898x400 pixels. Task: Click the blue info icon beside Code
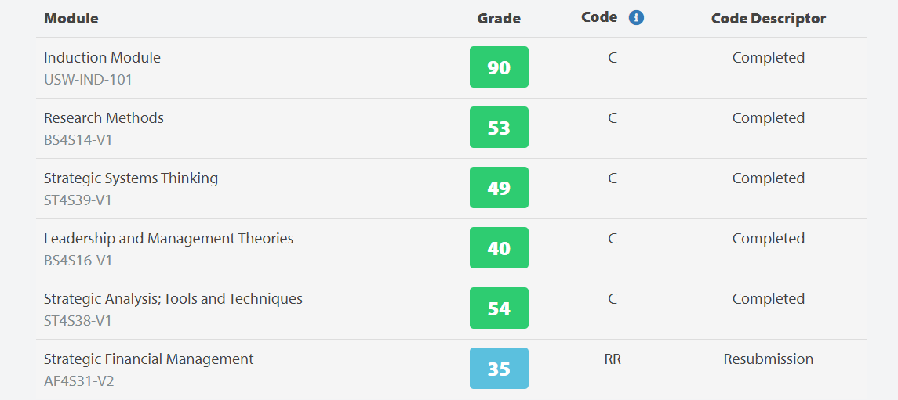636,18
